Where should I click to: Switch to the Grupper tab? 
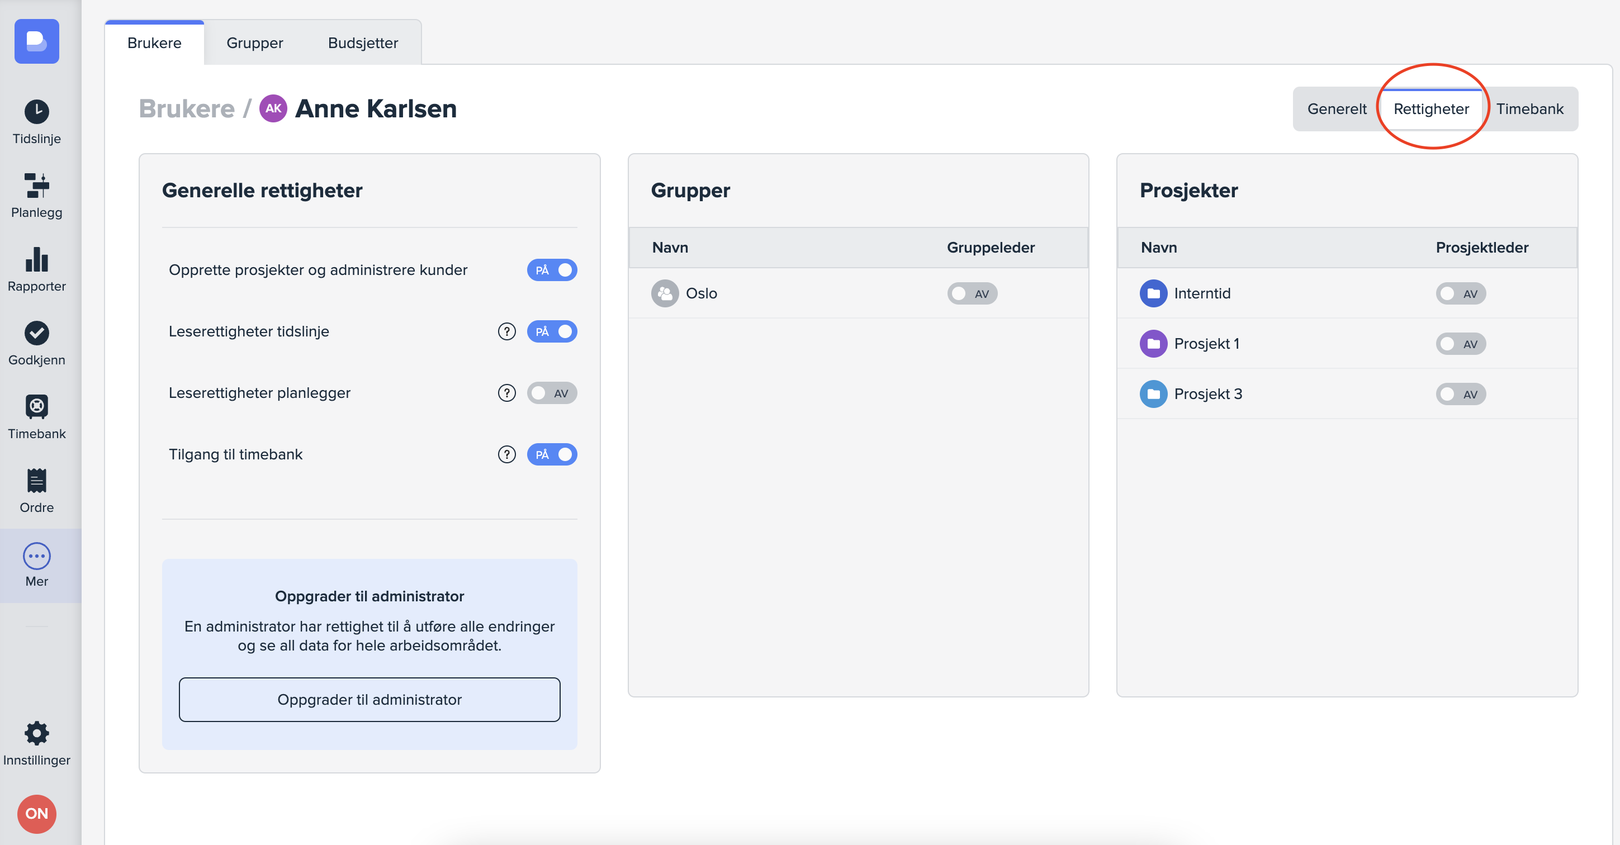coord(255,42)
